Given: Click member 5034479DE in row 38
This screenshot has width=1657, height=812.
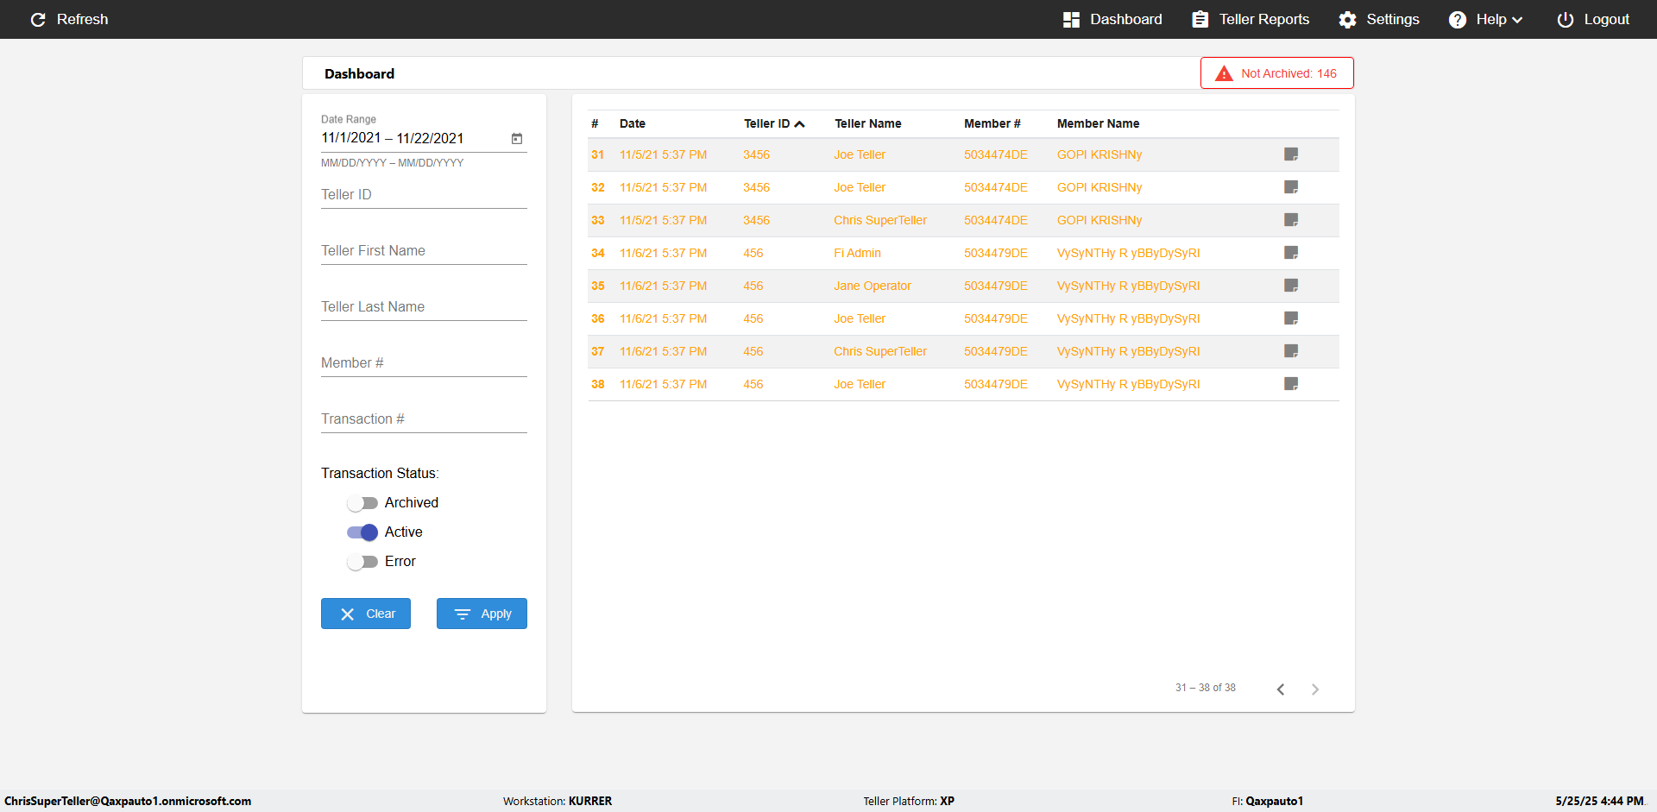Looking at the screenshot, I should click(995, 384).
